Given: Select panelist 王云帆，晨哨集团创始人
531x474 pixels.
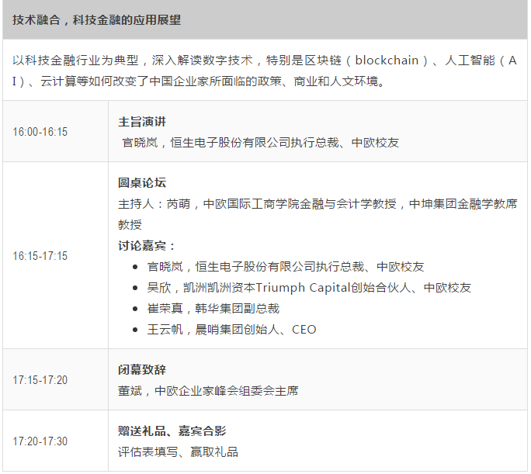Looking at the screenshot, I should (x=232, y=330).
